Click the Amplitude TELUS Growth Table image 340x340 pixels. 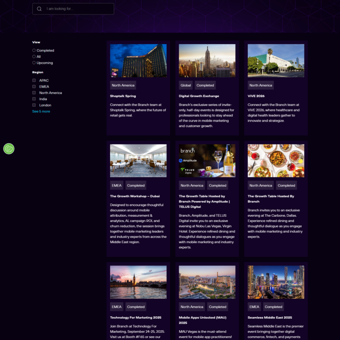pos(207,161)
